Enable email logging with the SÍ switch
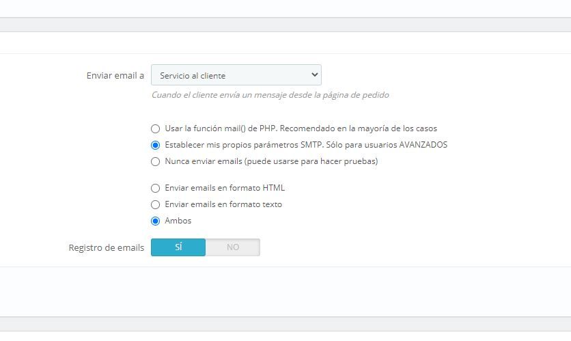 point(178,247)
